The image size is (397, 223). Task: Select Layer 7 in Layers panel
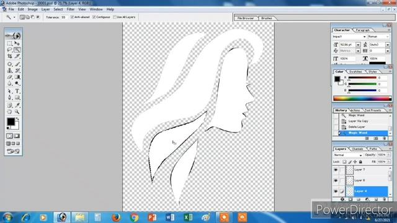point(367,170)
